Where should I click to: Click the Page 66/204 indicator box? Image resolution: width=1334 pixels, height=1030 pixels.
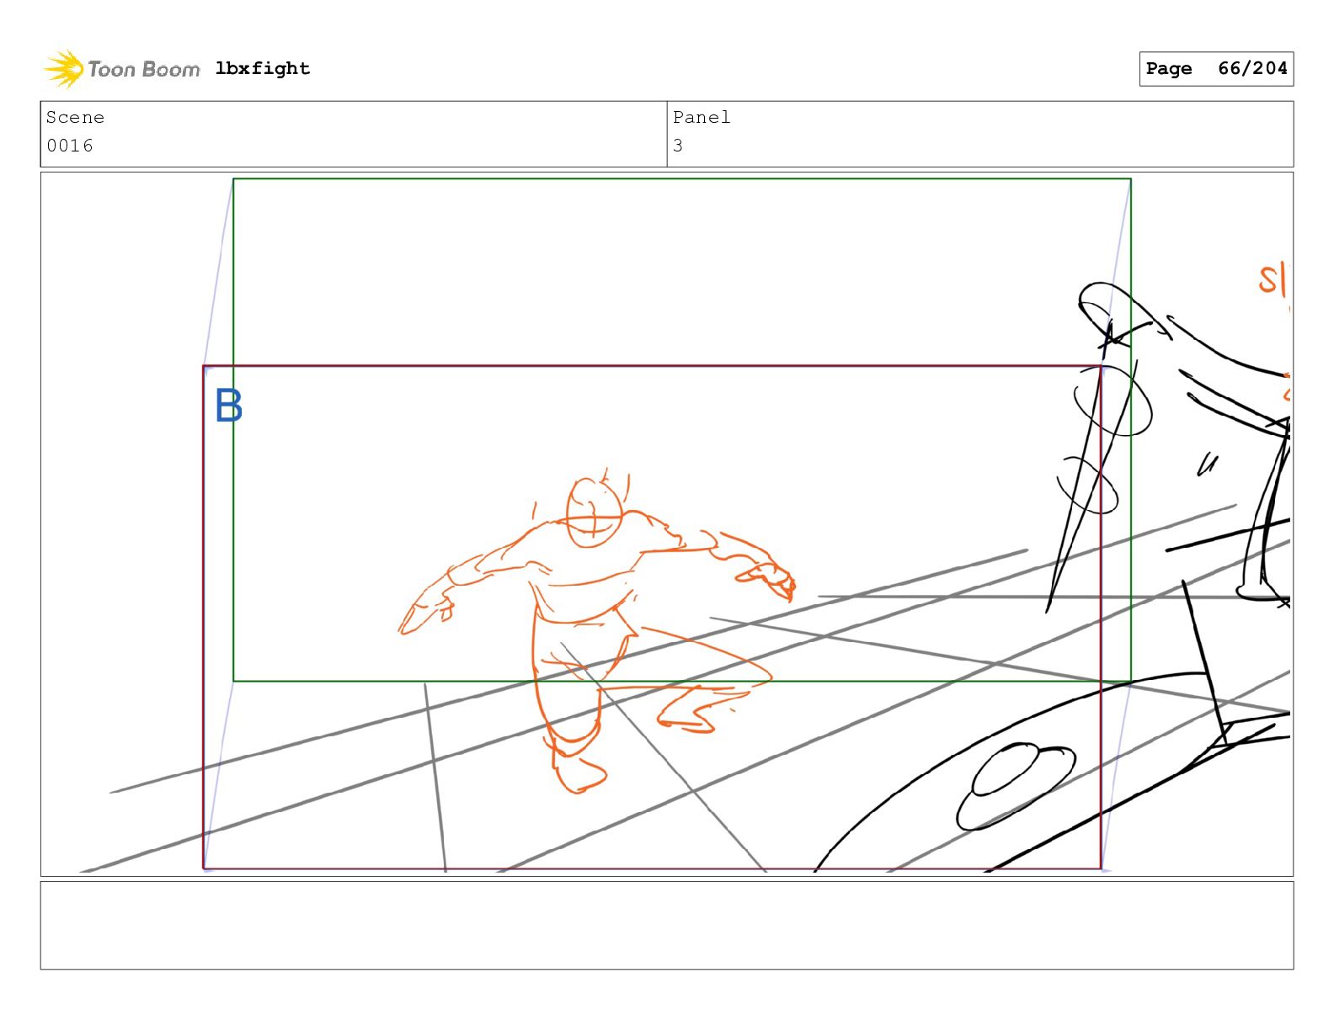(1216, 69)
